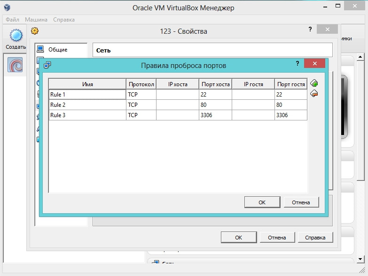Click Отмена in the Свойства dialog
Viewport: 368px width, 276px height.
[277, 238]
